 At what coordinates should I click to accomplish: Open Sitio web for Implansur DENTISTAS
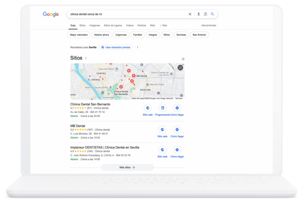(162, 150)
